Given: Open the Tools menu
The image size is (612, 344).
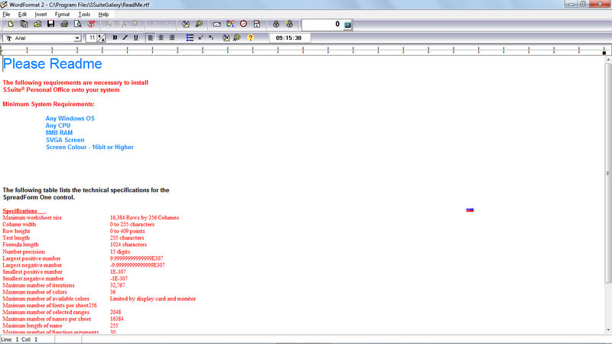Looking at the screenshot, I should (84, 15).
